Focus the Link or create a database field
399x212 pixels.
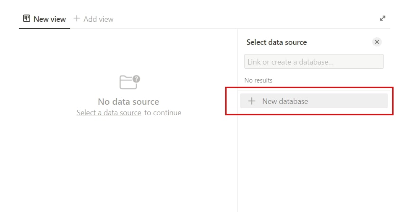314,62
